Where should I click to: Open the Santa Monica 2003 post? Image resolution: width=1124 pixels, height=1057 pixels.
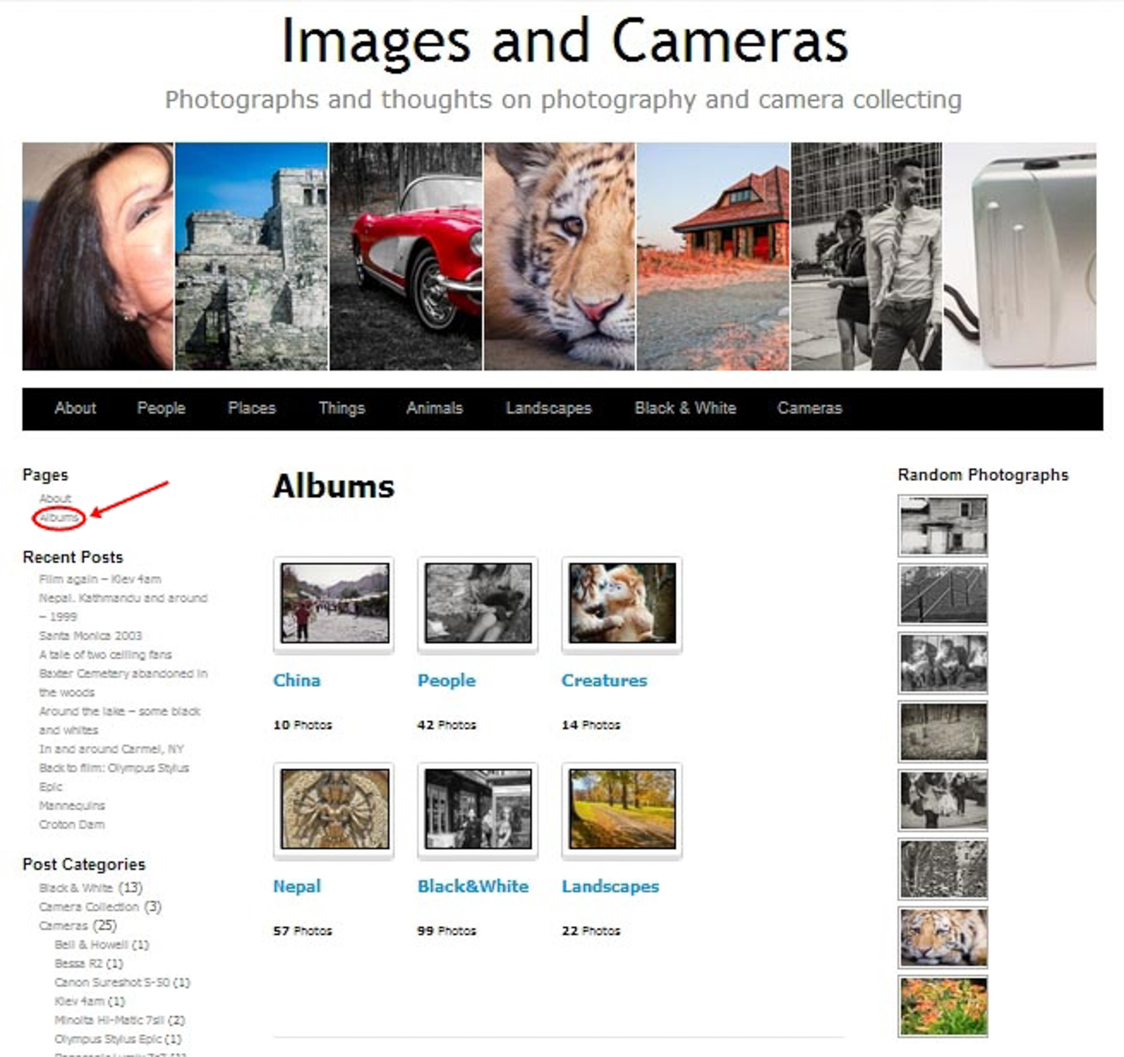91,636
